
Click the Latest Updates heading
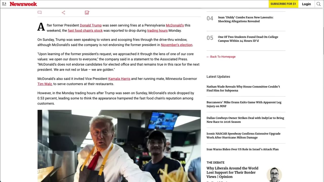tap(218, 77)
